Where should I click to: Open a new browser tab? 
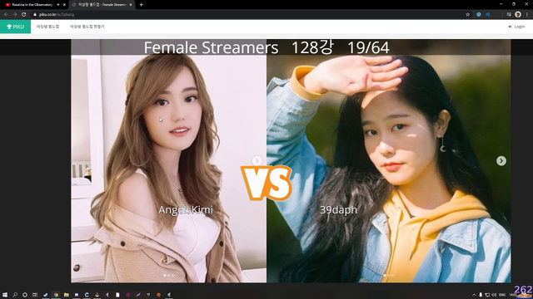pos(141,5)
